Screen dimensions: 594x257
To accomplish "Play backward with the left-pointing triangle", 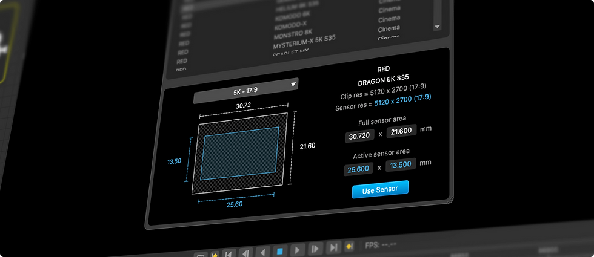I will pyautogui.click(x=262, y=252).
